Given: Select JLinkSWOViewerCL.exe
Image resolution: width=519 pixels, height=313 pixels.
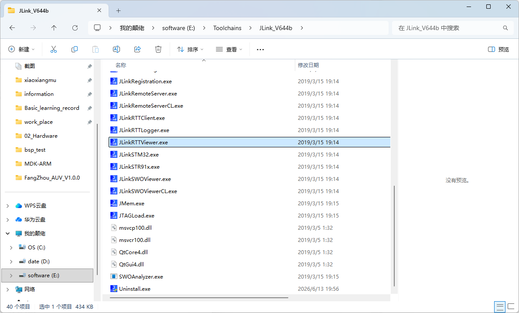Looking at the screenshot, I should point(249,191).
